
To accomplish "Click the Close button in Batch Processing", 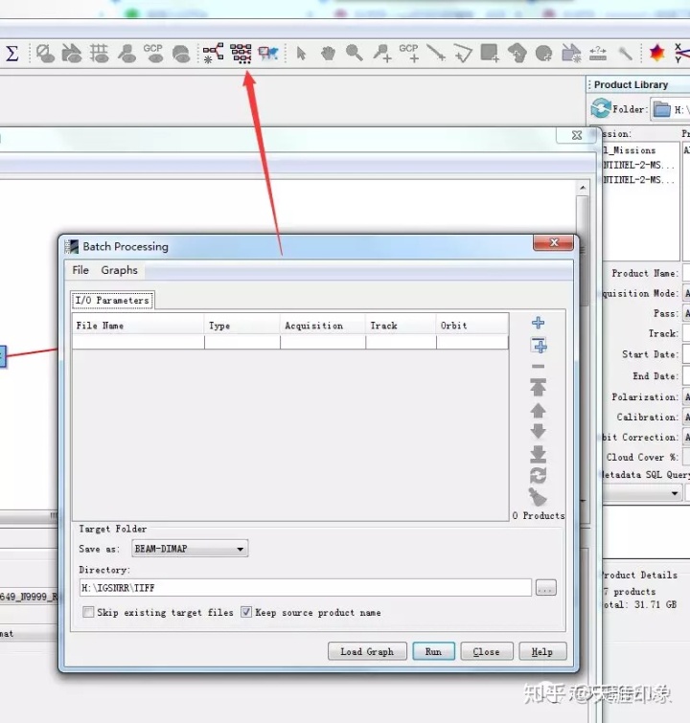I will click(487, 651).
